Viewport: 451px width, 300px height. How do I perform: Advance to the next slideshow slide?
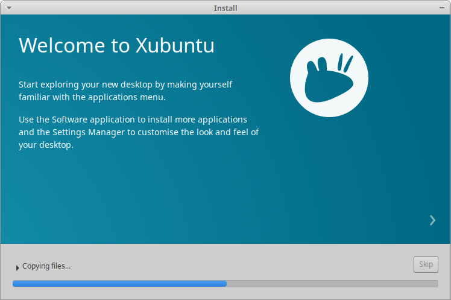pos(432,220)
